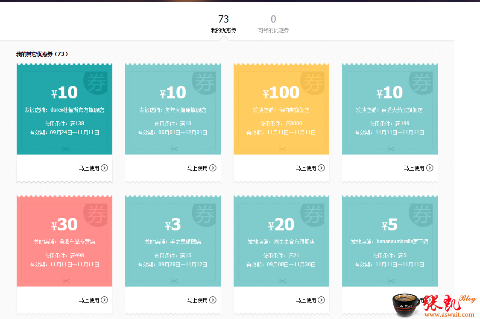Select the ¥20 周生生官方旗舰店 coupon card
This screenshot has height=319, width=480.
(x=281, y=241)
